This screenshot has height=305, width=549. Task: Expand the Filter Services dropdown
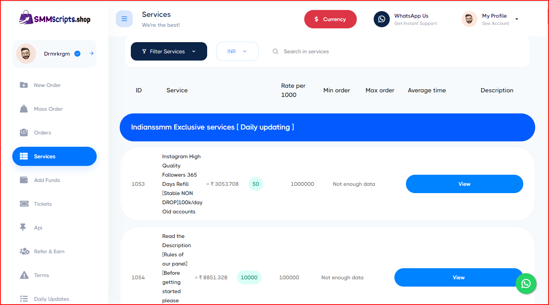(169, 51)
